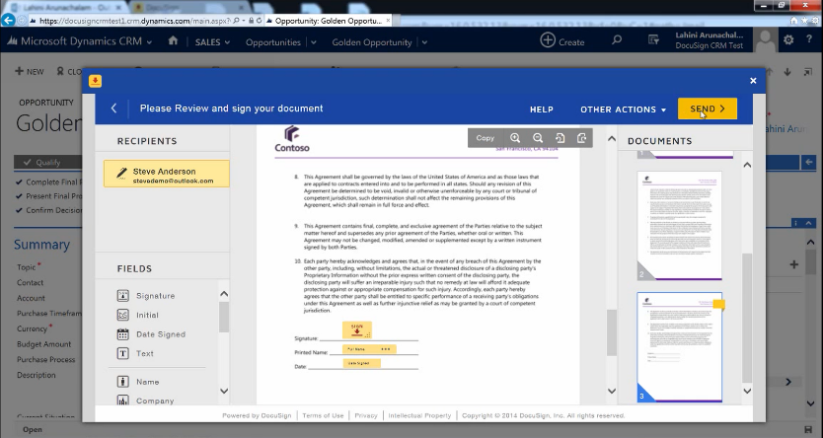This screenshot has width=823, height=438.
Task: Expand the dropdown arrow next to Golden Opportunity
Action: [424, 42]
